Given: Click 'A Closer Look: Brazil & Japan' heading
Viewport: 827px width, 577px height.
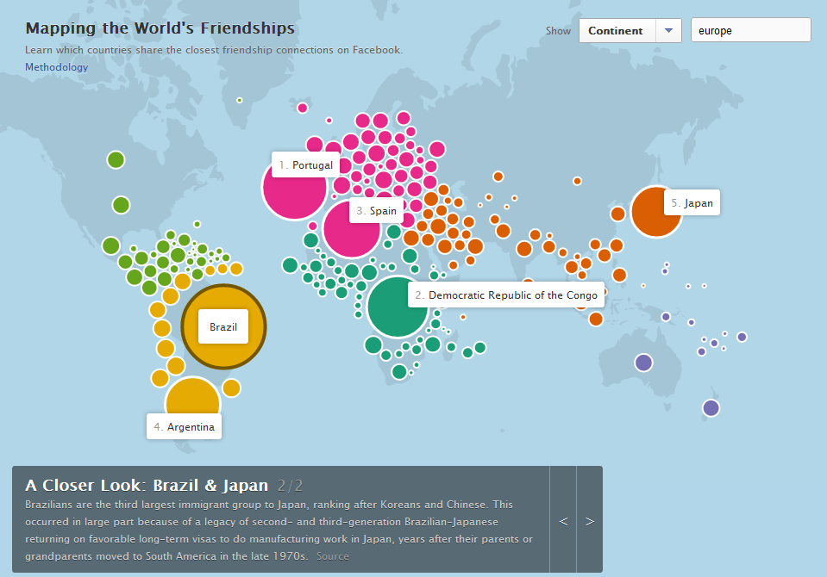Looking at the screenshot, I should pos(147,486).
